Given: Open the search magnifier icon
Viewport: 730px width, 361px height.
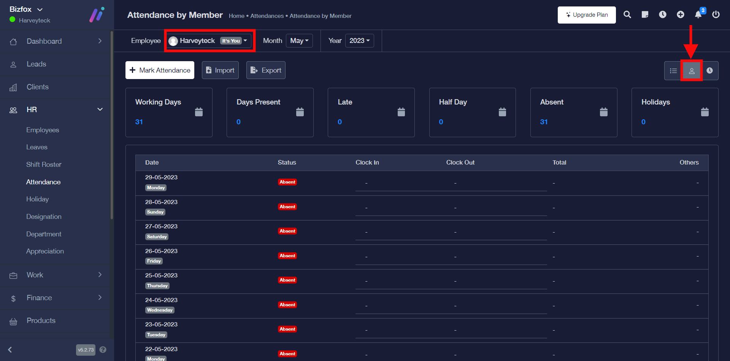Looking at the screenshot, I should click(627, 15).
